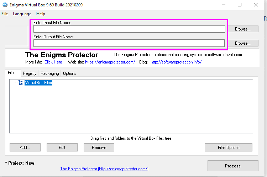Select the Virtual Box Files tree node
267x177 pixels.
pyautogui.click(x=38, y=83)
